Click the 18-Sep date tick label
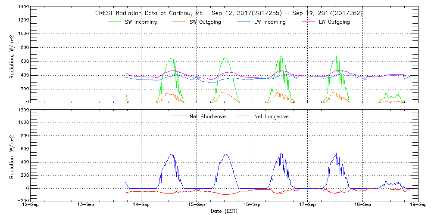 tap(362, 205)
